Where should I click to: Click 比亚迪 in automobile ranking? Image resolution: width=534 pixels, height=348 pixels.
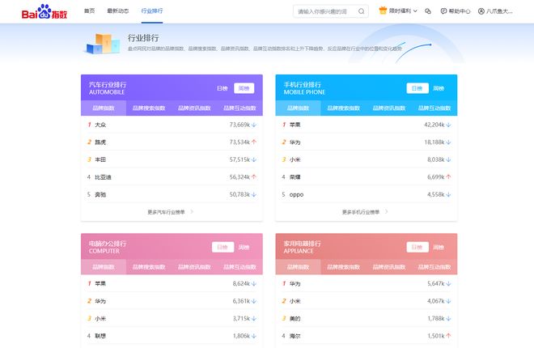(103, 177)
